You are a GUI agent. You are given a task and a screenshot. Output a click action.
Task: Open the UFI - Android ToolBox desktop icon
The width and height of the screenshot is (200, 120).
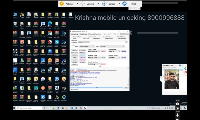(29, 80)
